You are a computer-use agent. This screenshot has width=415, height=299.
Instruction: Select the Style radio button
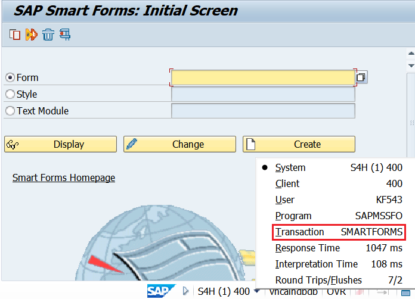click(x=10, y=94)
